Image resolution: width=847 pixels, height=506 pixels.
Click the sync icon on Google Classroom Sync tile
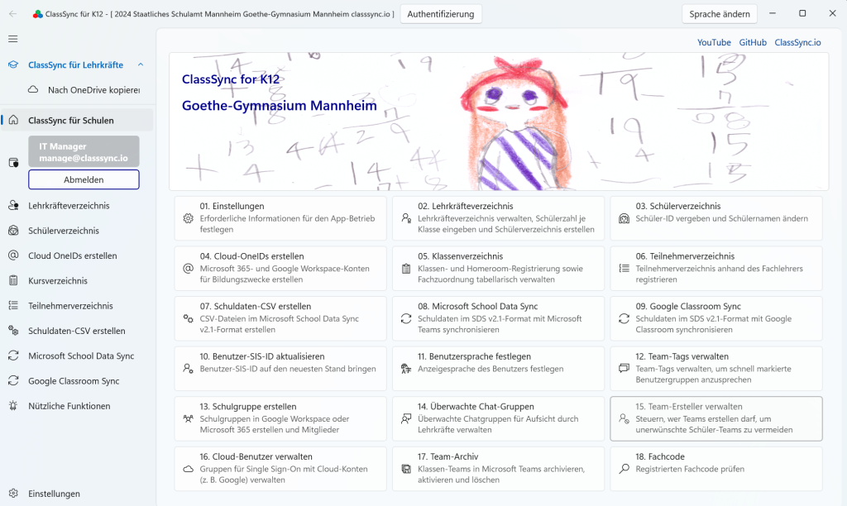point(624,319)
